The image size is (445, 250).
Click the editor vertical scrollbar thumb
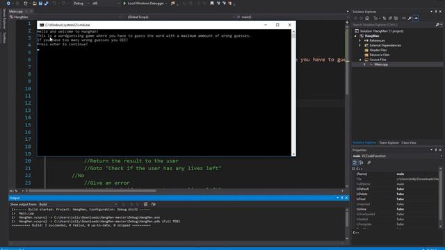click(x=347, y=61)
